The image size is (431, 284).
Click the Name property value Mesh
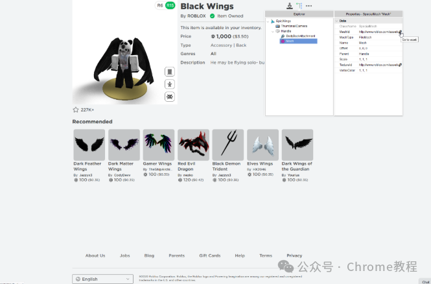coord(362,43)
